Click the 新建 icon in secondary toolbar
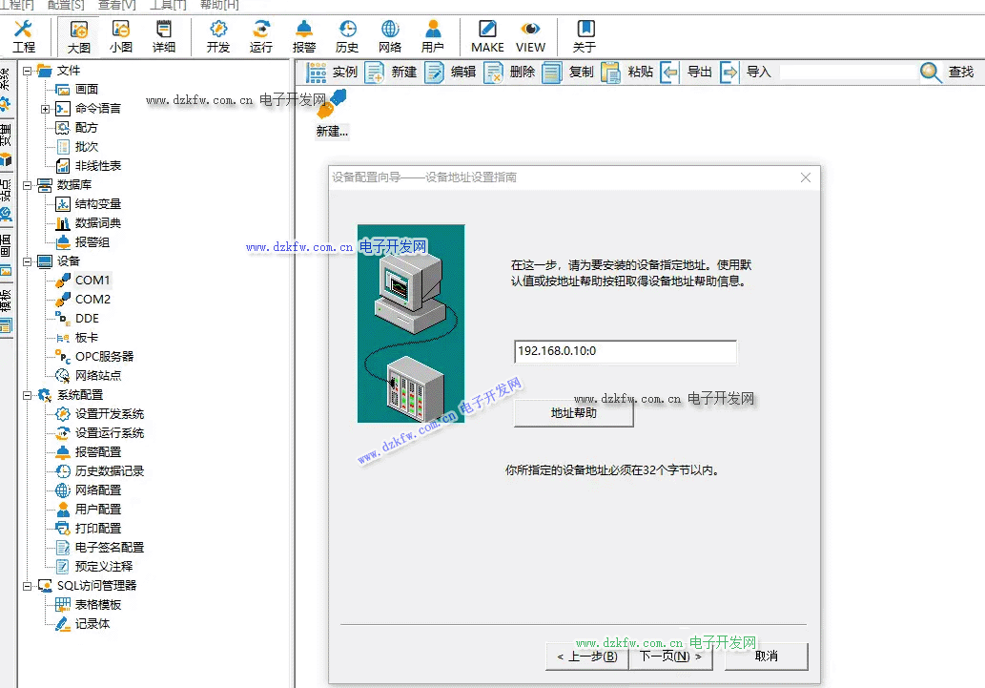The width and height of the screenshot is (985, 688). tap(375, 73)
